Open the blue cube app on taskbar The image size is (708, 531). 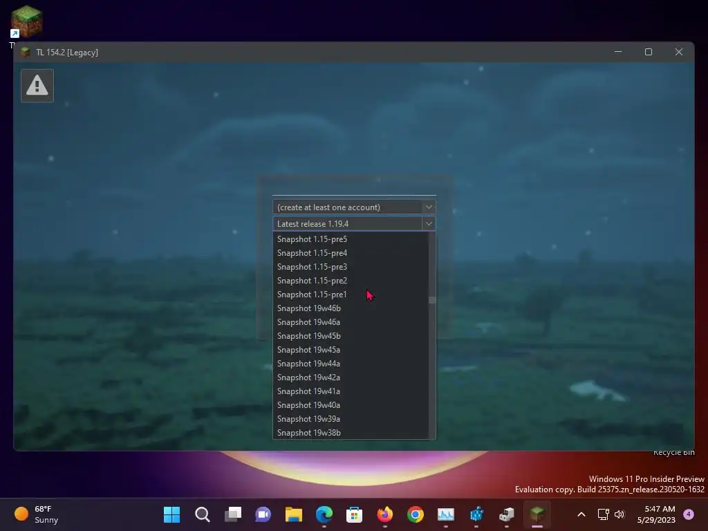[476, 514]
